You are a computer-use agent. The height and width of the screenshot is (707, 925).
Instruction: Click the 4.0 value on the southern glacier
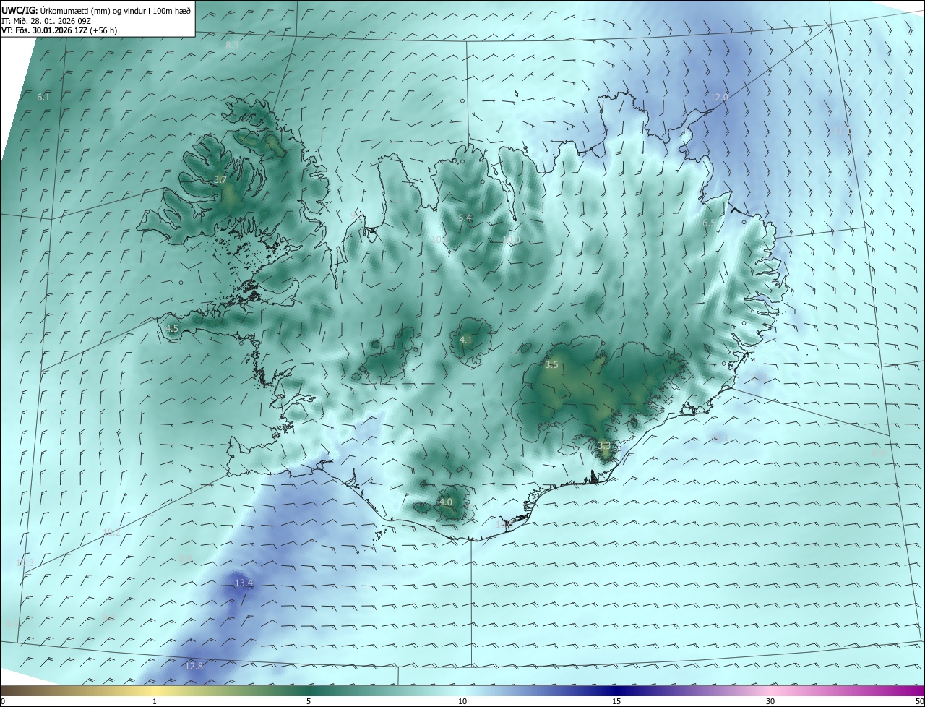(x=446, y=502)
